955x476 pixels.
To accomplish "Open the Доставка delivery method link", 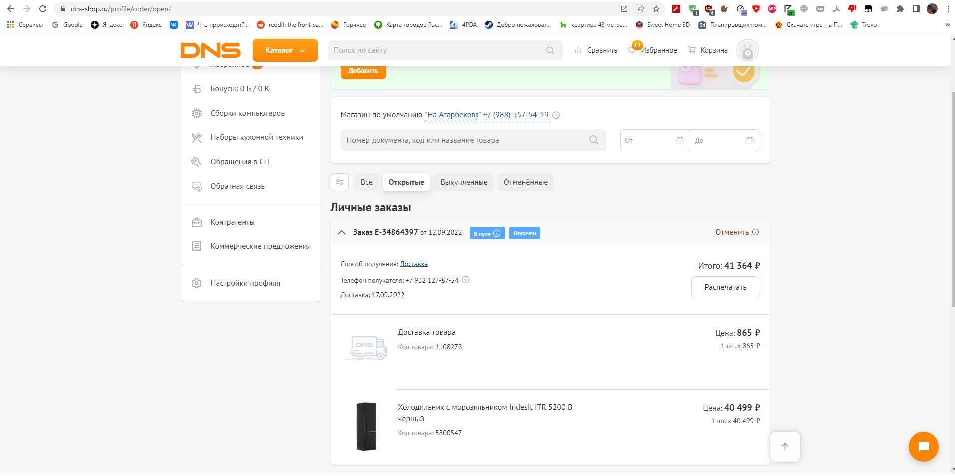I will point(414,264).
